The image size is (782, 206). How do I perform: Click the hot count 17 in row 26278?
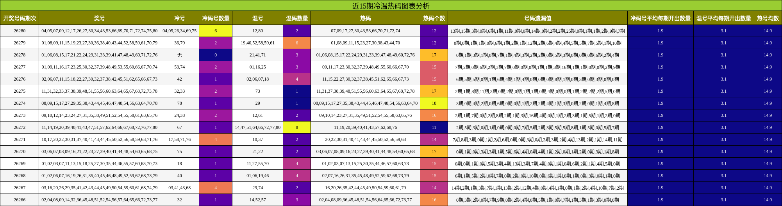click(x=434, y=55)
